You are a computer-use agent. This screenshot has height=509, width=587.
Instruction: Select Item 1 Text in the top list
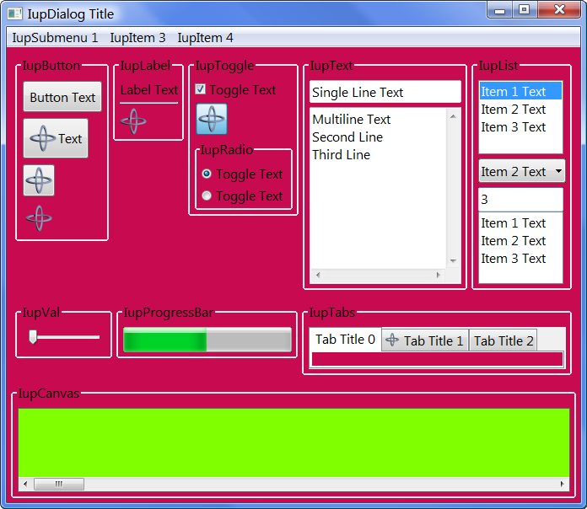tap(520, 91)
